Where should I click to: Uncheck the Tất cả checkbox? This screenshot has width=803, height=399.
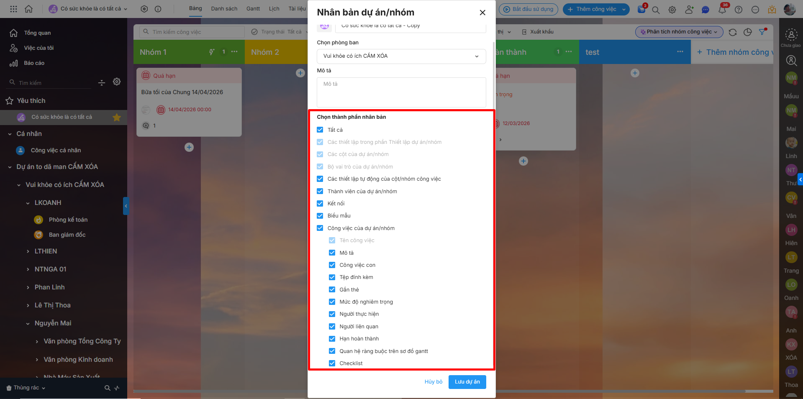coord(320,130)
